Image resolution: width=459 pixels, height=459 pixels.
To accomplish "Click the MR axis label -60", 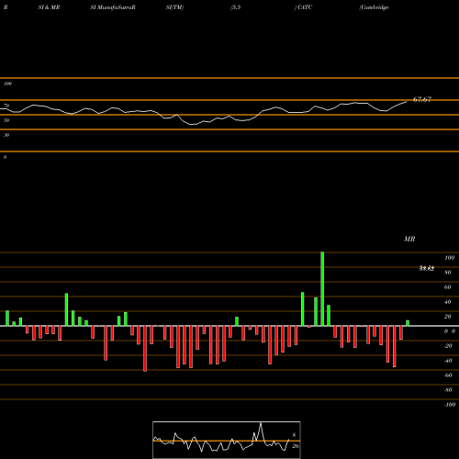I will pos(448,375).
